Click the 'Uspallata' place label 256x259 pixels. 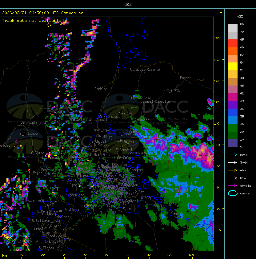point(29,122)
